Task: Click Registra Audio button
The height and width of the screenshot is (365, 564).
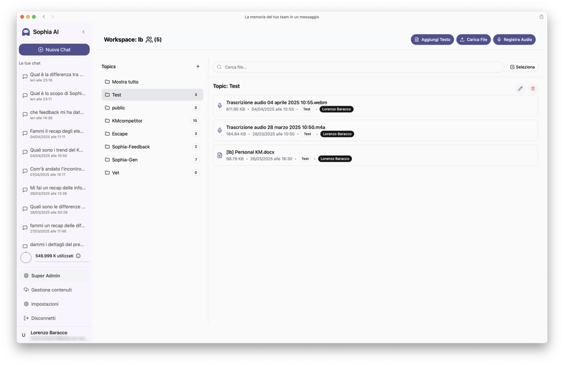Action: [x=514, y=40]
